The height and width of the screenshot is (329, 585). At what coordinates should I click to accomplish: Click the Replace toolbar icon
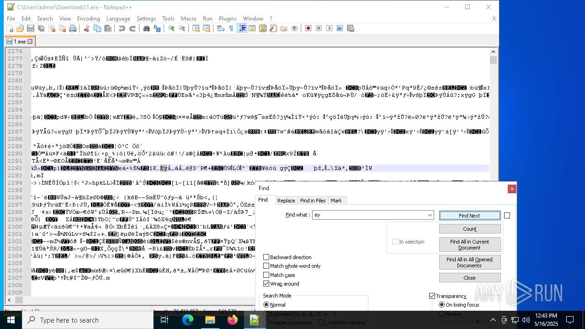(x=157, y=28)
